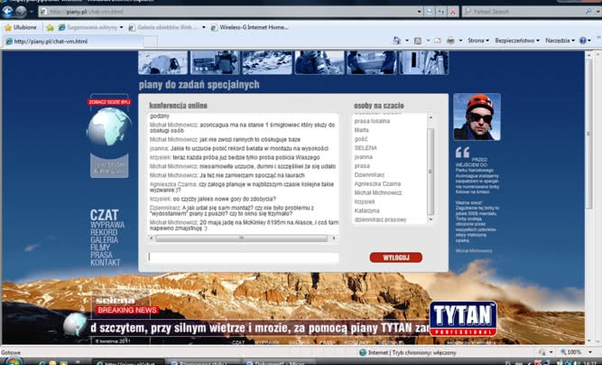Open the Wireless-G Internet Home favorites link
602x365 pixels.
point(254,27)
